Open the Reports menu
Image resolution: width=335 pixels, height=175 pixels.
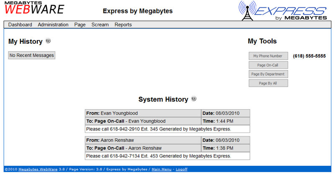pyautogui.click(x=123, y=25)
